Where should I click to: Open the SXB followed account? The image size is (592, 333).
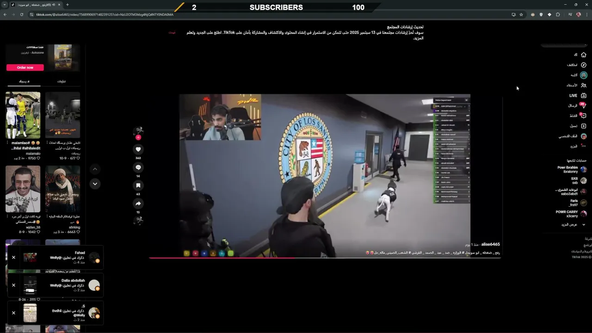click(578, 180)
